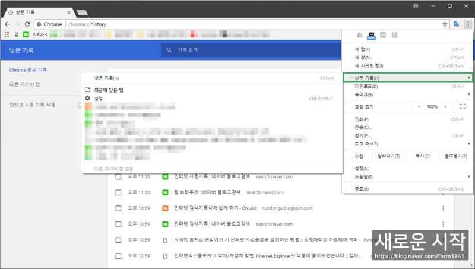Expand the 북마크(B) submenu
This screenshot has height=269, width=475.
[407, 94]
